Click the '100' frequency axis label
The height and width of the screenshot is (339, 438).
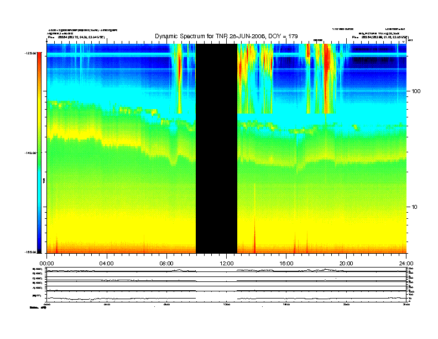point(416,91)
